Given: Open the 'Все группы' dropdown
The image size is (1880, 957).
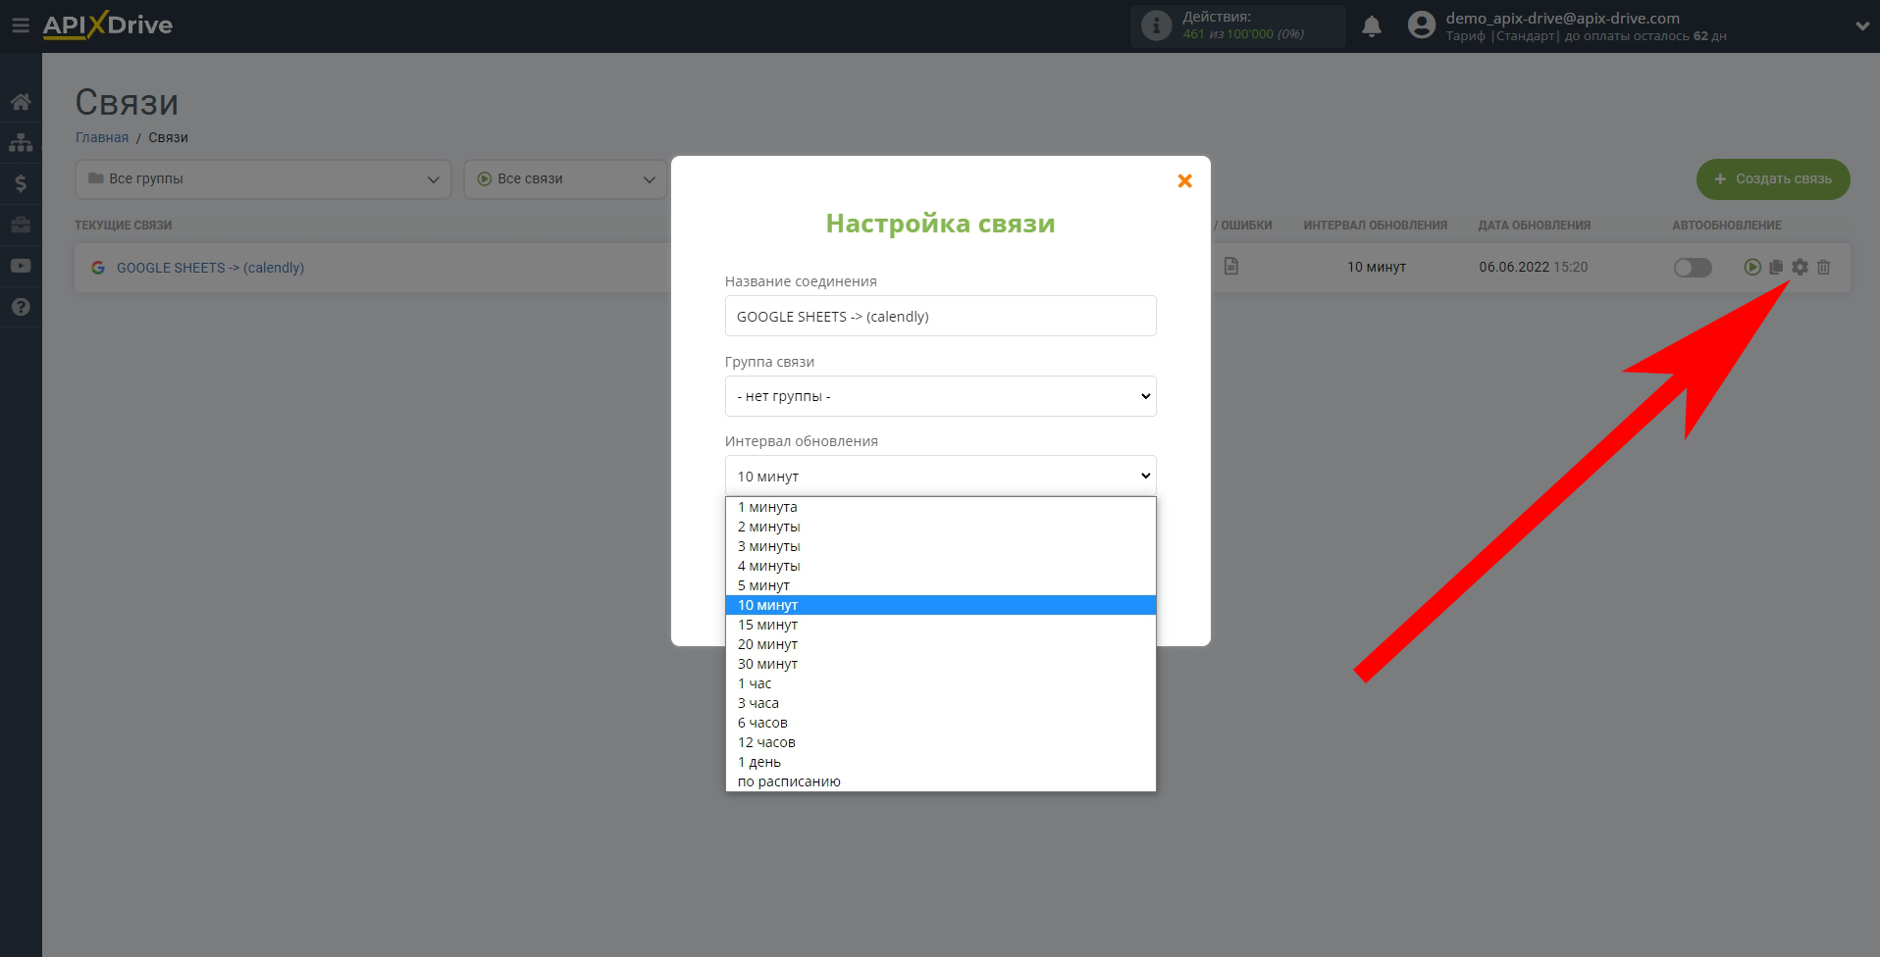Looking at the screenshot, I should tap(263, 179).
